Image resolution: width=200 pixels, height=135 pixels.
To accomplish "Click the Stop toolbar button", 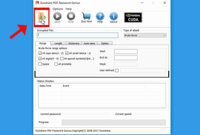I will 71,18.
